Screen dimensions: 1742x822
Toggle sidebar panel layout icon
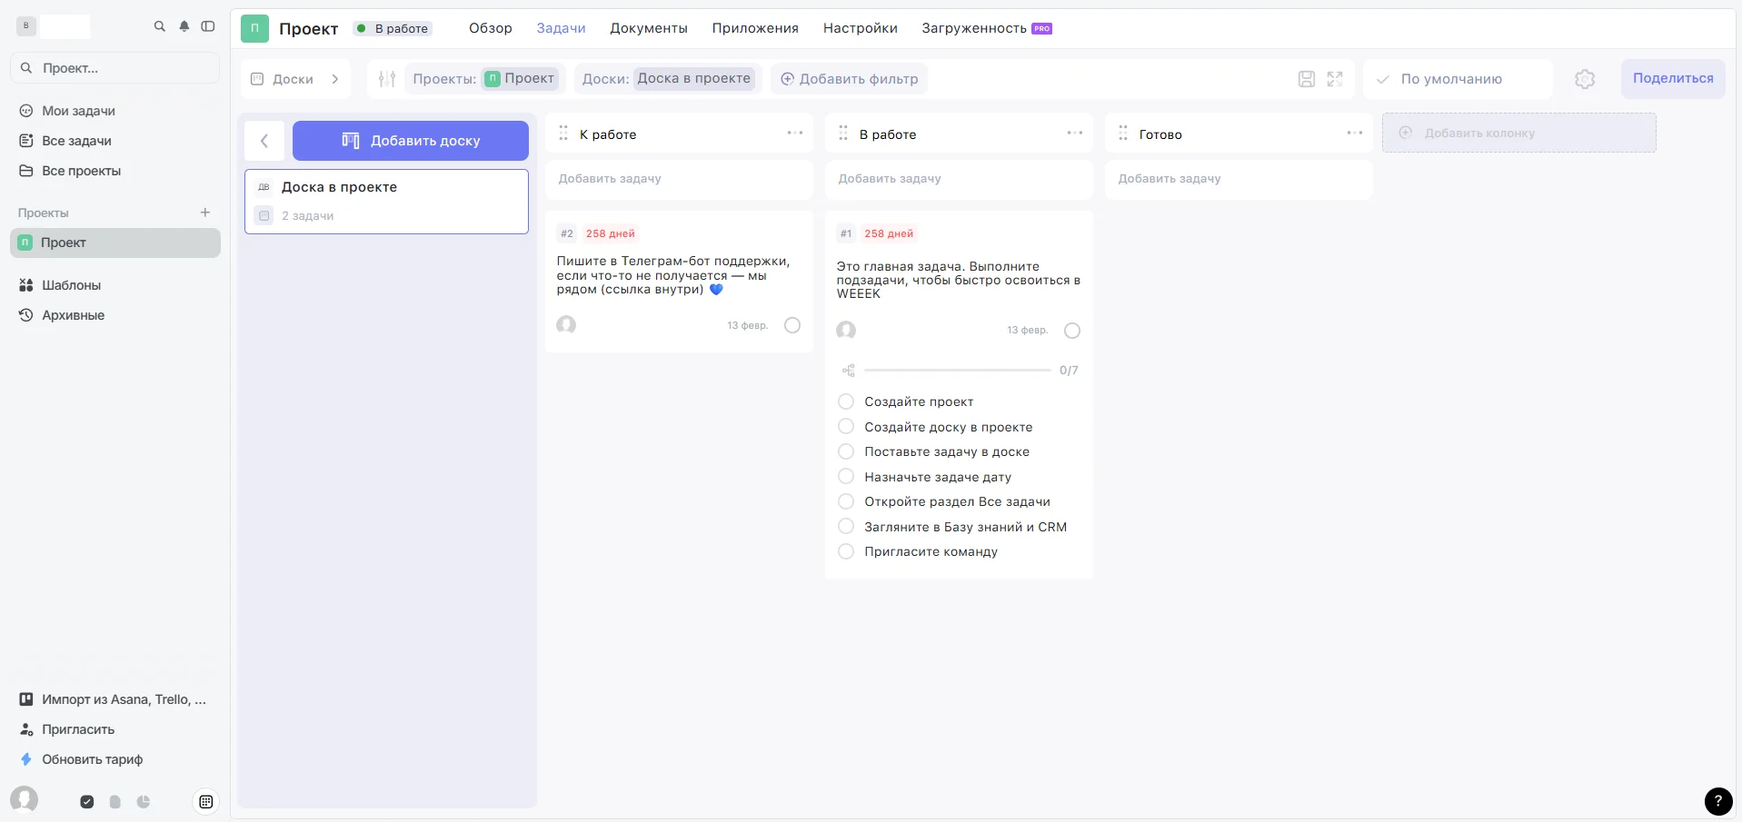pyautogui.click(x=208, y=26)
